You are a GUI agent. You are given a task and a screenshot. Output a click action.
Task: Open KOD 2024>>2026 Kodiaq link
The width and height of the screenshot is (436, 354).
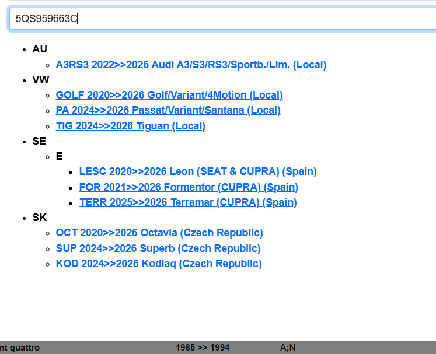(159, 264)
